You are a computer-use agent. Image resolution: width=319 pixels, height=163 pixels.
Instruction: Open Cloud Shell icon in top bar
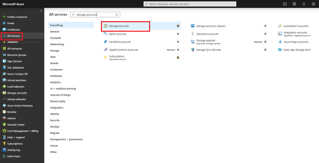(285, 4)
